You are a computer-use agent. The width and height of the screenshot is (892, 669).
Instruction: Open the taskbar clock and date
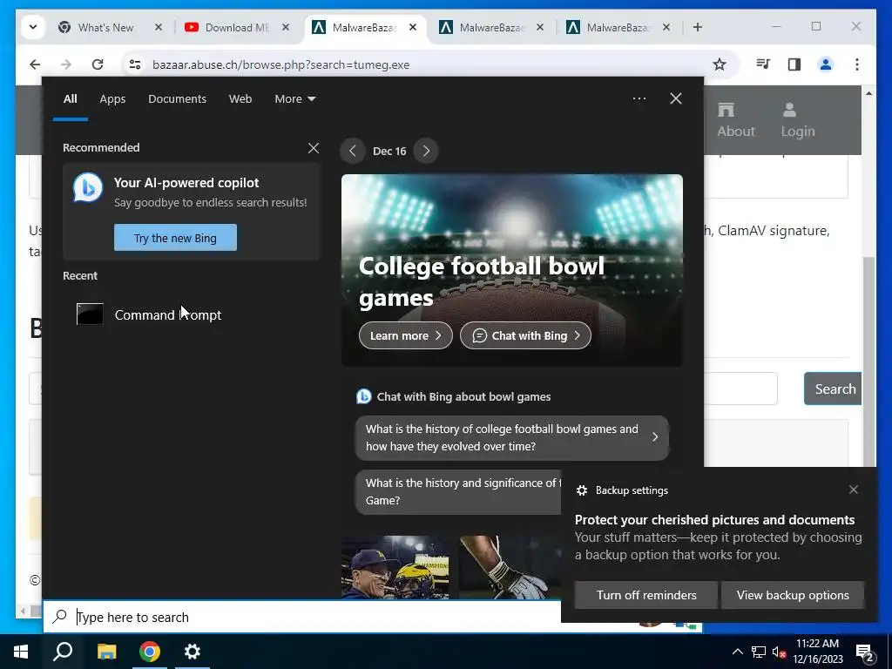(x=817, y=652)
